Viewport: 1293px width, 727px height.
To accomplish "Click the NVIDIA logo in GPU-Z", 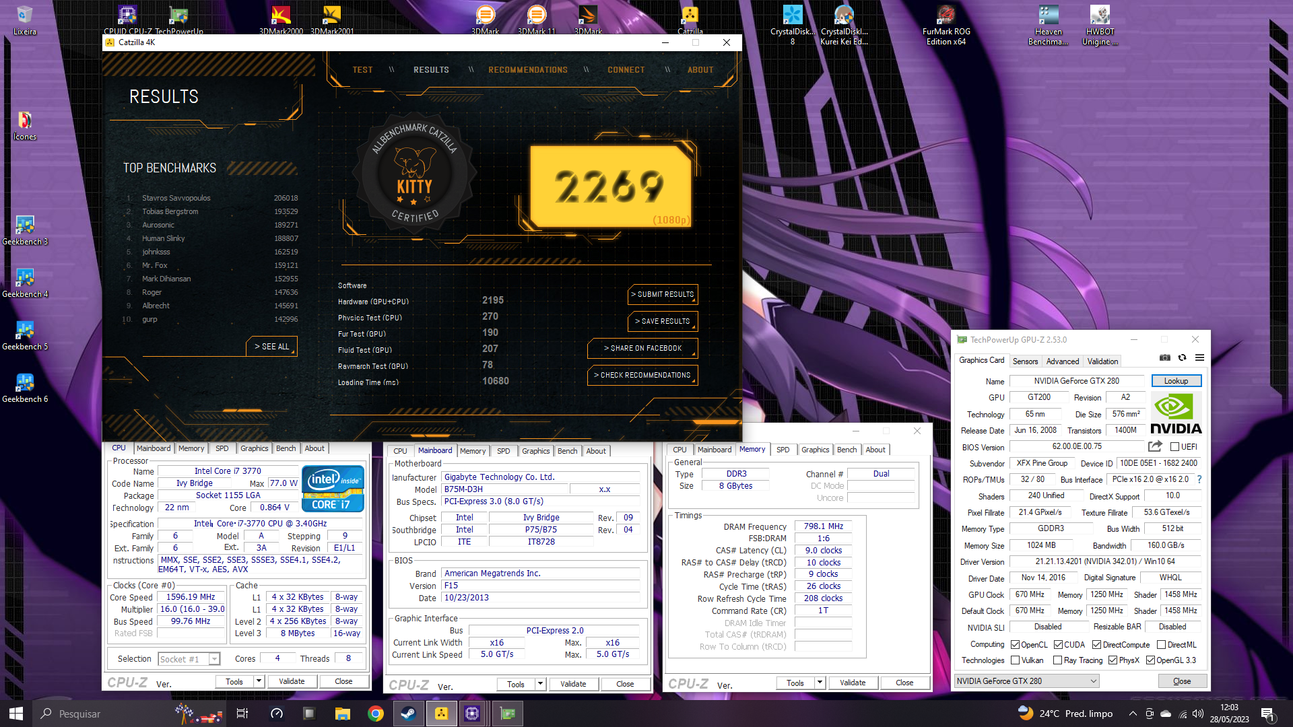I will coord(1176,414).
